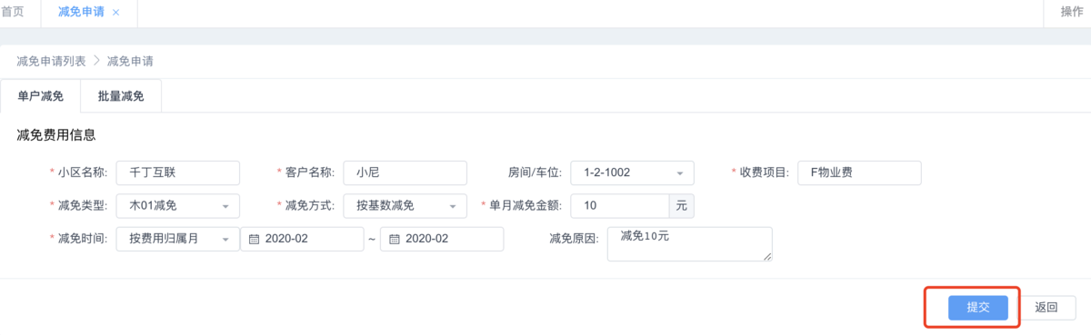Click the 返回 button
This screenshot has height=335, width=1091.
click(x=1046, y=307)
